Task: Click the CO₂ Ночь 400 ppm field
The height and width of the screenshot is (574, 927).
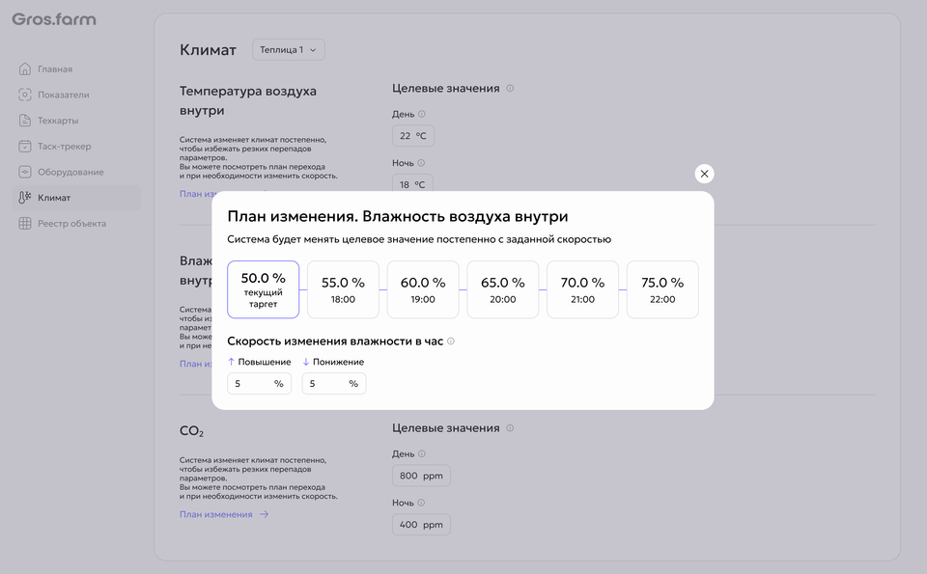Action: (421, 525)
